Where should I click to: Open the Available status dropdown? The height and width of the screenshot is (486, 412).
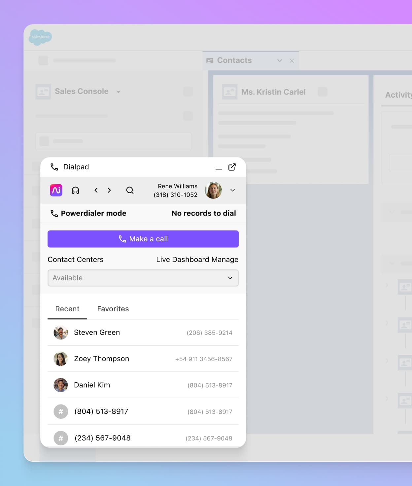click(x=143, y=278)
